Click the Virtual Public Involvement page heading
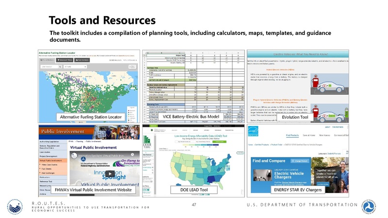This screenshot has width=388, height=218. (x=93, y=148)
